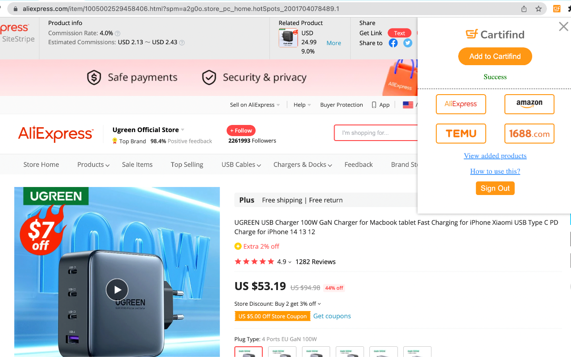Viewport: 571px width, 357px height.
Task: Share product to Facebook
Action: (393, 43)
